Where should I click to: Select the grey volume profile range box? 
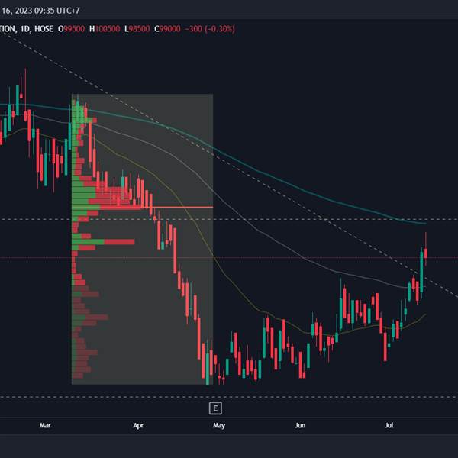click(x=142, y=239)
